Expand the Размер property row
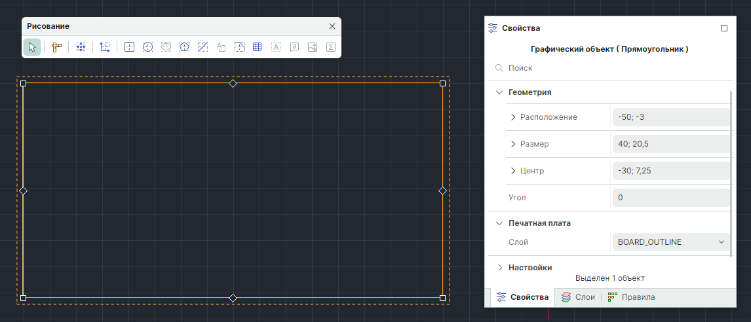 513,144
